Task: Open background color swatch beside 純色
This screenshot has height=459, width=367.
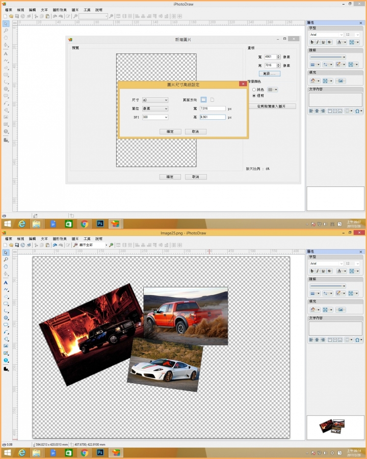Action: [x=272, y=90]
